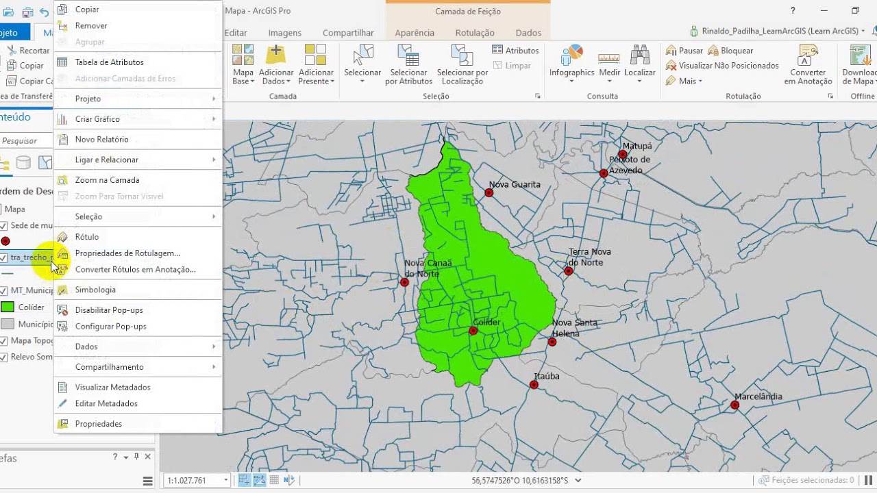Open layer Propriedades from context menu
This screenshot has width=877, height=493.
137,423
